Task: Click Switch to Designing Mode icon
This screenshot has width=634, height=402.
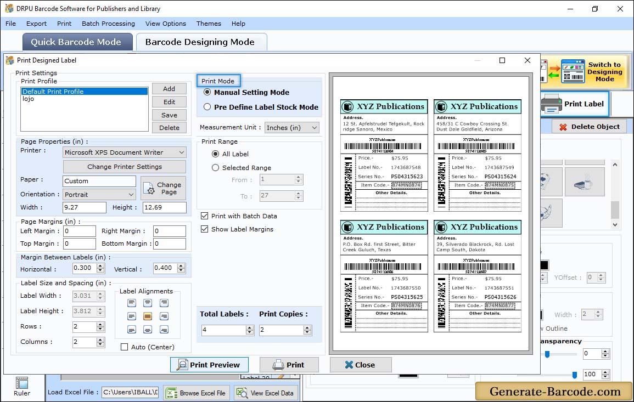Action: (x=573, y=71)
